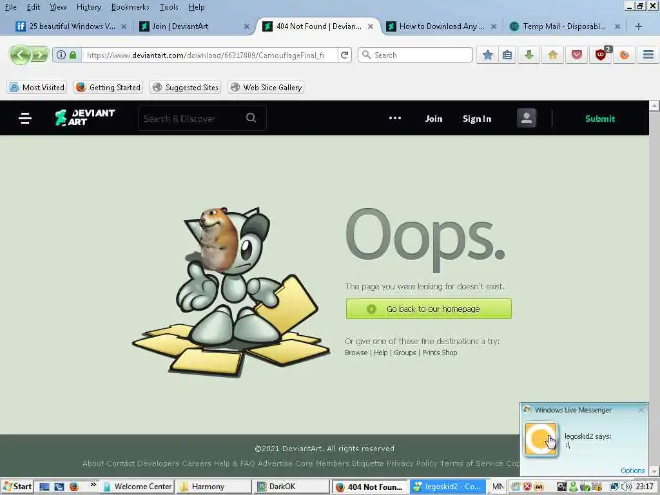Click the green padlock security icon
660x495 pixels.
coord(73,55)
